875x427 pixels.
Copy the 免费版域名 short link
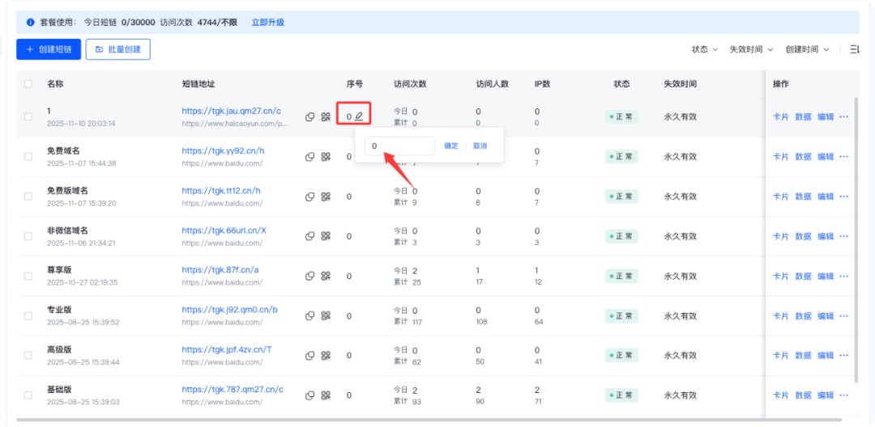(x=309, y=197)
